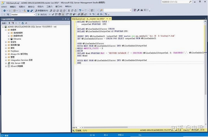Click the editor horizontal scrollbar

coord(105,127)
